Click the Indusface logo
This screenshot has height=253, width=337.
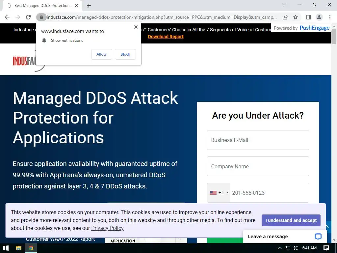(x=29, y=61)
